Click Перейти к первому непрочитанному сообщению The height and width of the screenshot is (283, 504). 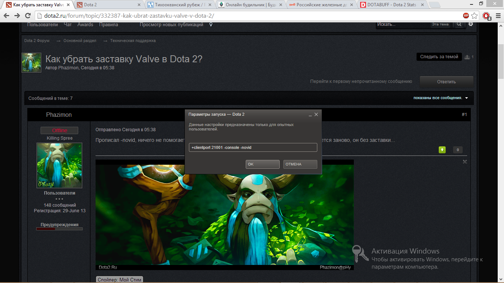361,81
